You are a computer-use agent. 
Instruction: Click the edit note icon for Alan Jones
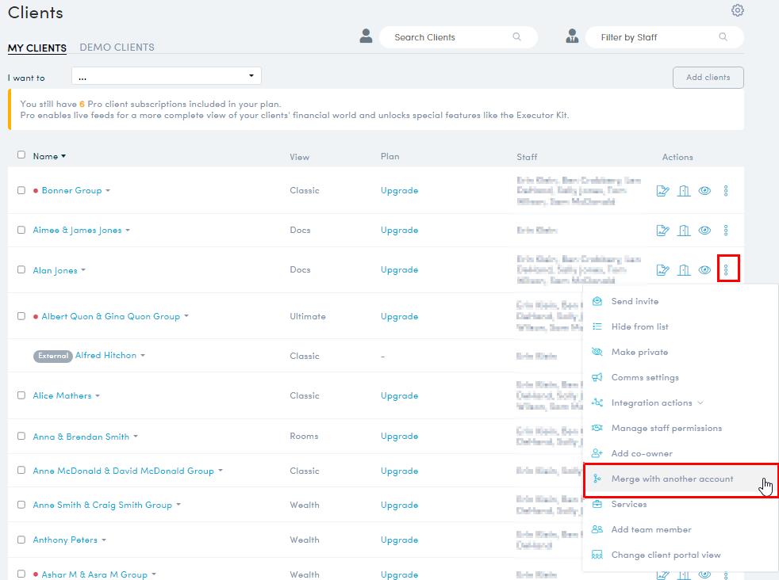[663, 270]
